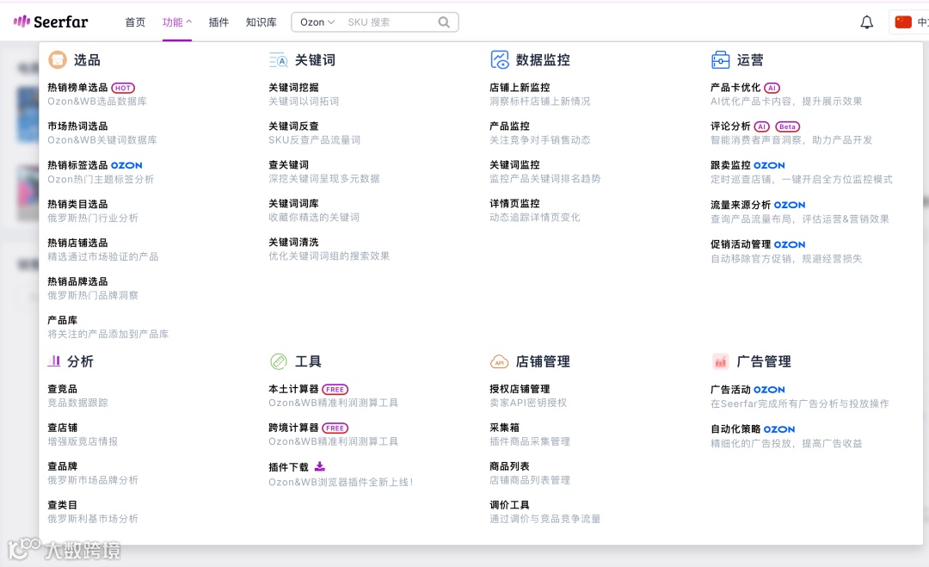Open 本土计算器
The height and width of the screenshot is (567, 929).
click(293, 389)
